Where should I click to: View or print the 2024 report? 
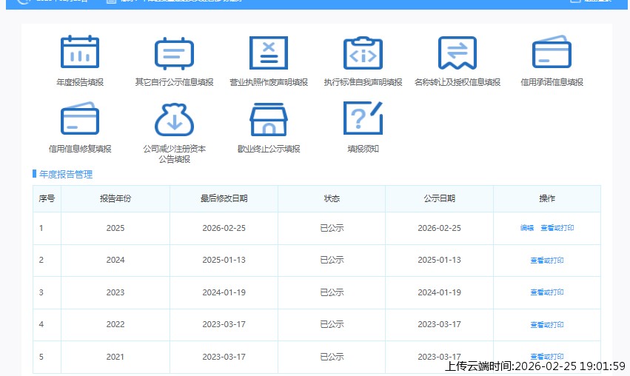[x=546, y=261]
